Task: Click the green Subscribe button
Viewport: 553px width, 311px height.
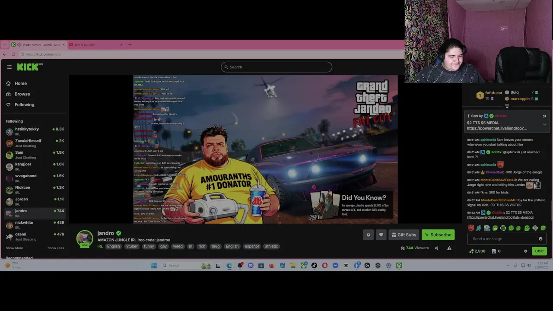Action: (438, 235)
